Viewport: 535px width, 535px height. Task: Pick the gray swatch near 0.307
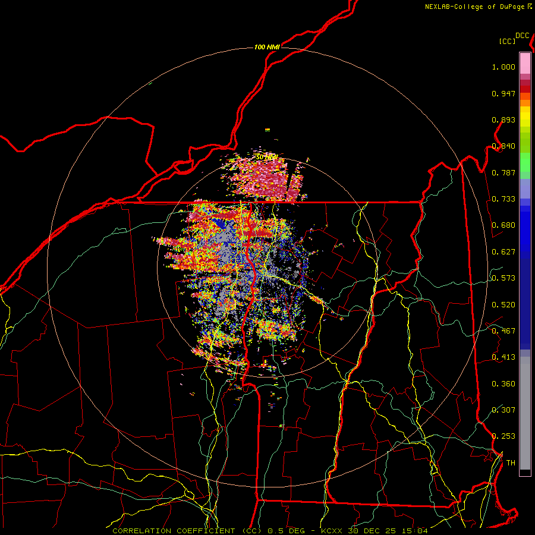click(525, 413)
